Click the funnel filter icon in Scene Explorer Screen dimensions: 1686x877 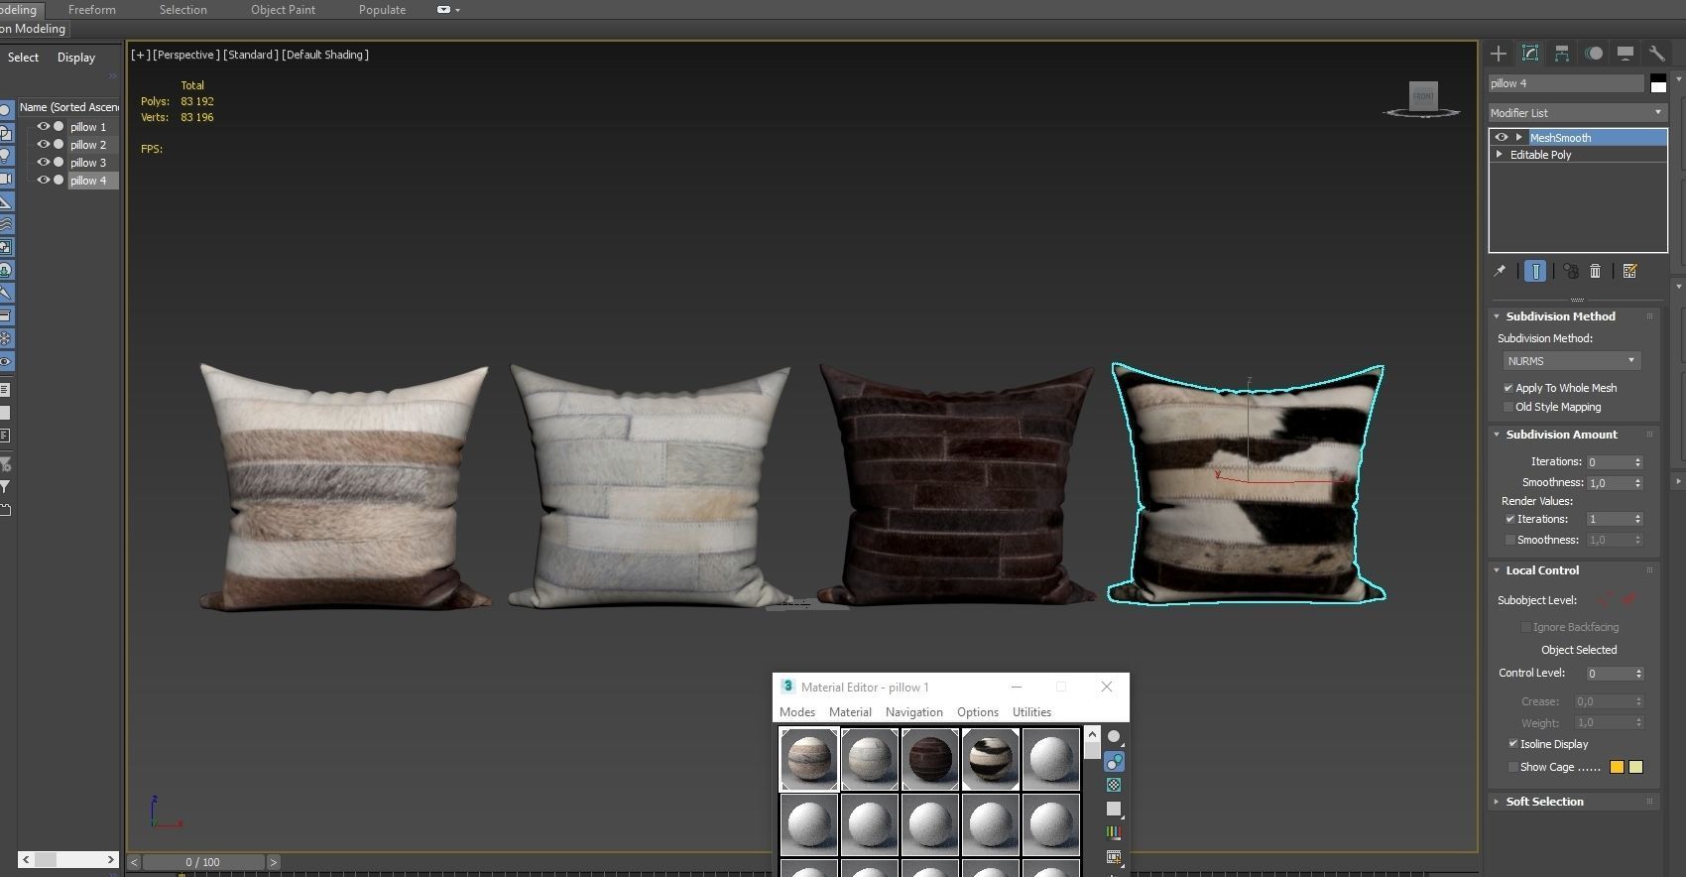tap(5, 487)
